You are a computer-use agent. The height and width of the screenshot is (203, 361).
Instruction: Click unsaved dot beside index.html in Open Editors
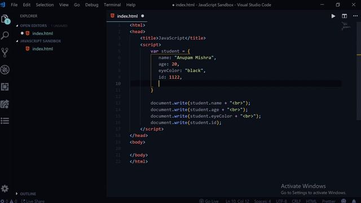(x=22, y=33)
